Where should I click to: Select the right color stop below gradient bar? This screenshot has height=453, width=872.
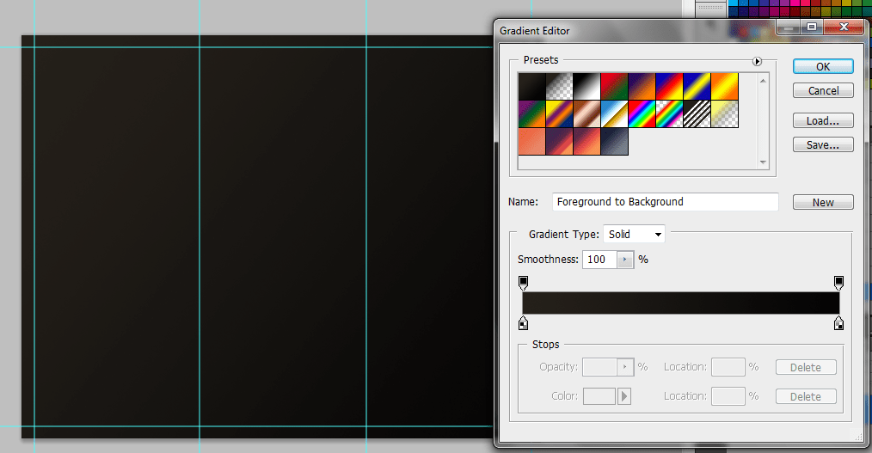(x=838, y=323)
